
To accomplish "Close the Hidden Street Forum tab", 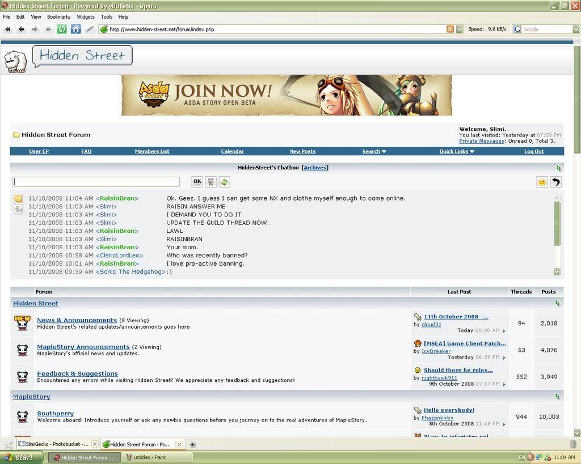I will 179,444.
